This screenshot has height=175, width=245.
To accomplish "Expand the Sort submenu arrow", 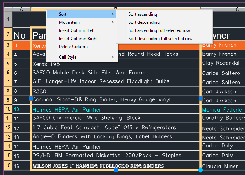I will tap(113, 14).
